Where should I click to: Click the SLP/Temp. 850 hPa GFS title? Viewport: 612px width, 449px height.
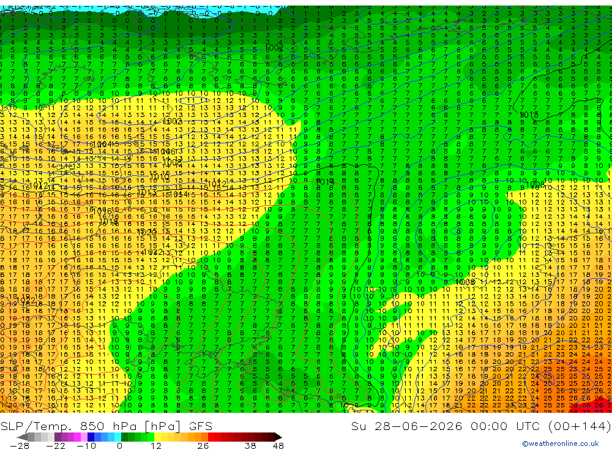point(106,426)
